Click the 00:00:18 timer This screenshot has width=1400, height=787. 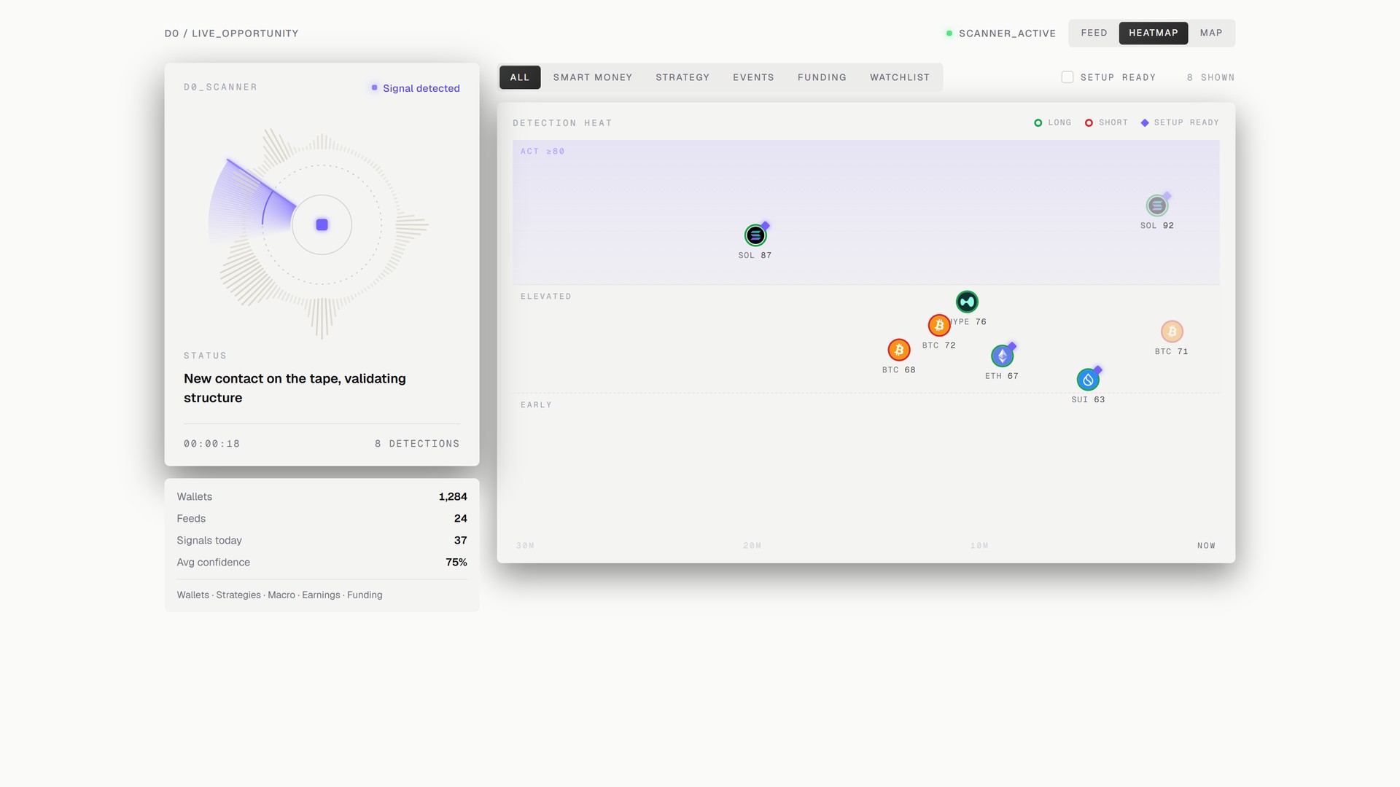click(x=212, y=444)
